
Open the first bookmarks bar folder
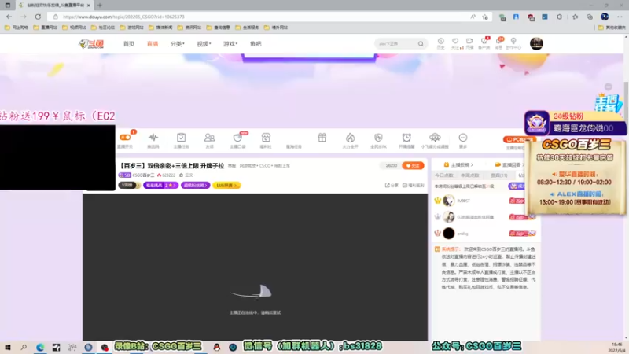coord(16,28)
